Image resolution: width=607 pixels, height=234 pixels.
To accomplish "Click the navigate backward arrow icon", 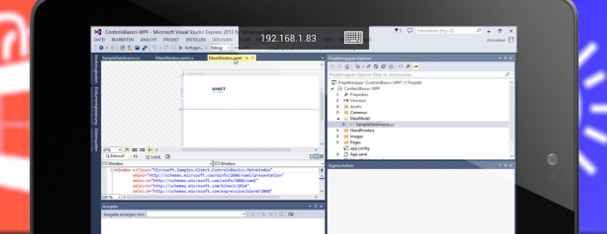I will coord(101,48).
